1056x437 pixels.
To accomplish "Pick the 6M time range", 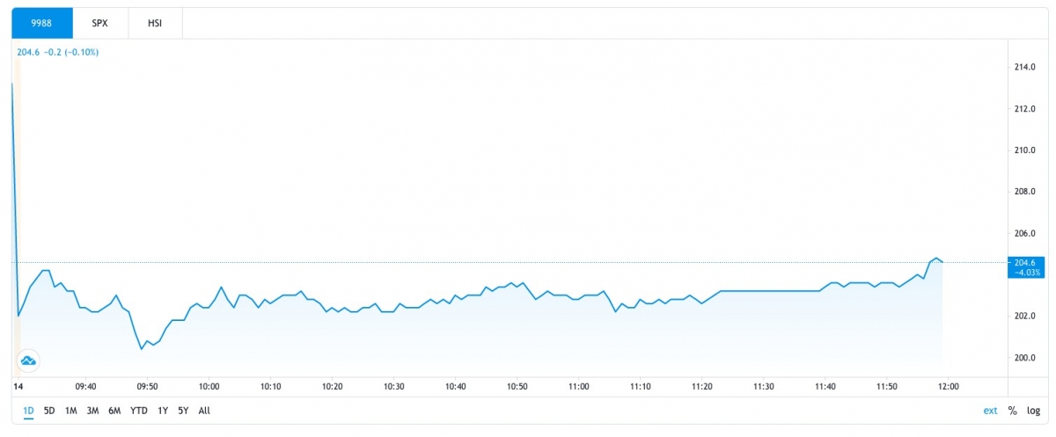I will pyautogui.click(x=114, y=411).
